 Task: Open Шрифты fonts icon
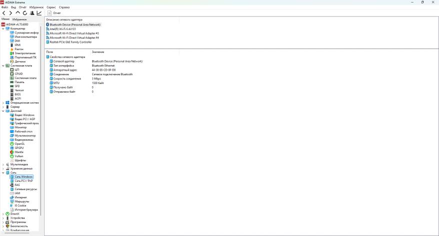point(12,160)
